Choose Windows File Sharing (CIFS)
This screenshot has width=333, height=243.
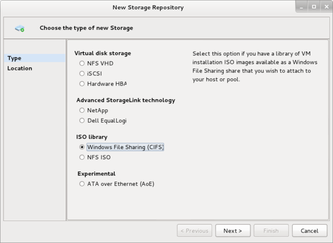click(82, 147)
